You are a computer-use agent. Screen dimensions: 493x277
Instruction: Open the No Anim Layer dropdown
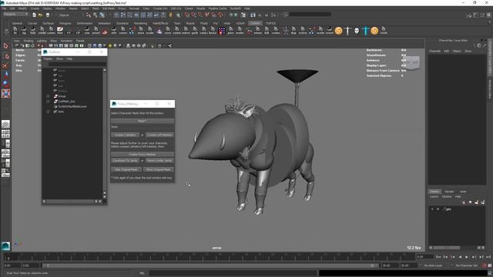[x=433, y=265]
